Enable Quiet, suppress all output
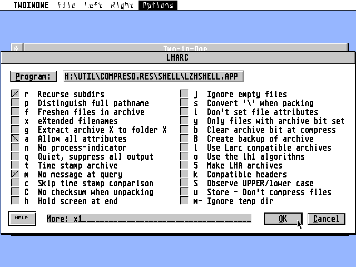This screenshot has height=267, width=356. [x=15, y=156]
